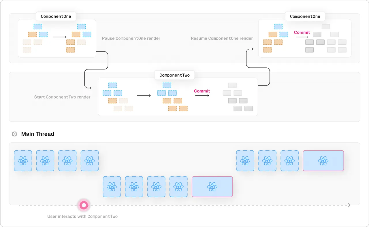Click the Resume ComponentOne render text
369x227 pixels.
click(x=222, y=38)
